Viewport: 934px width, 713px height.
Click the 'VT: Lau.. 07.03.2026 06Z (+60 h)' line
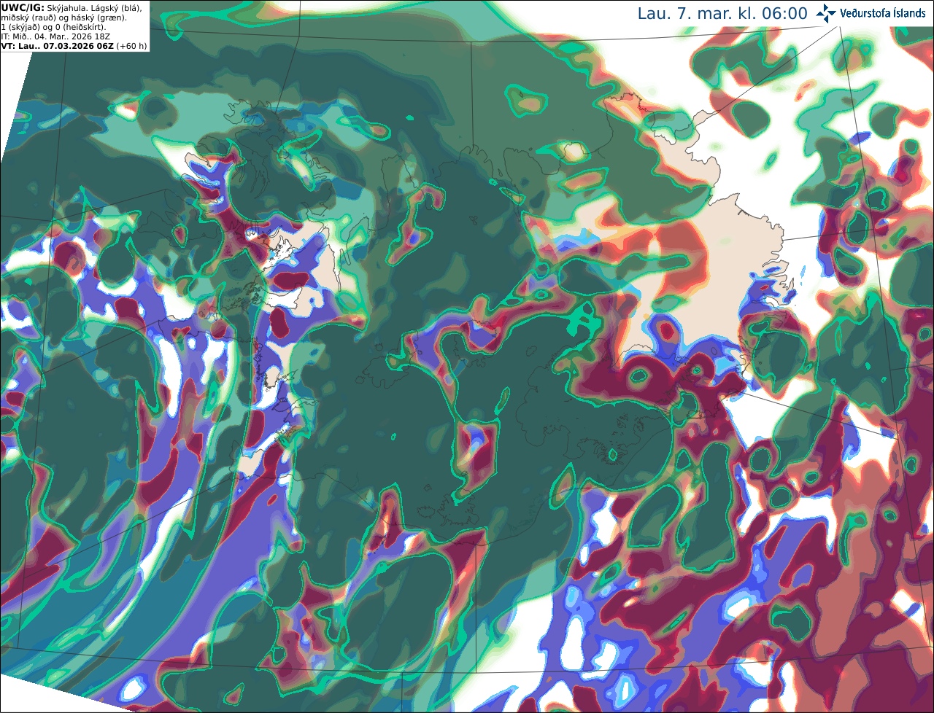74,46
